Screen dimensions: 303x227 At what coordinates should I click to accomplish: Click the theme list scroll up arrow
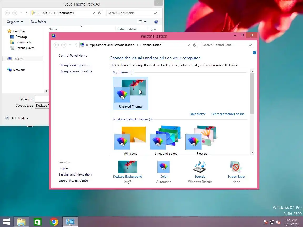pos(252,71)
